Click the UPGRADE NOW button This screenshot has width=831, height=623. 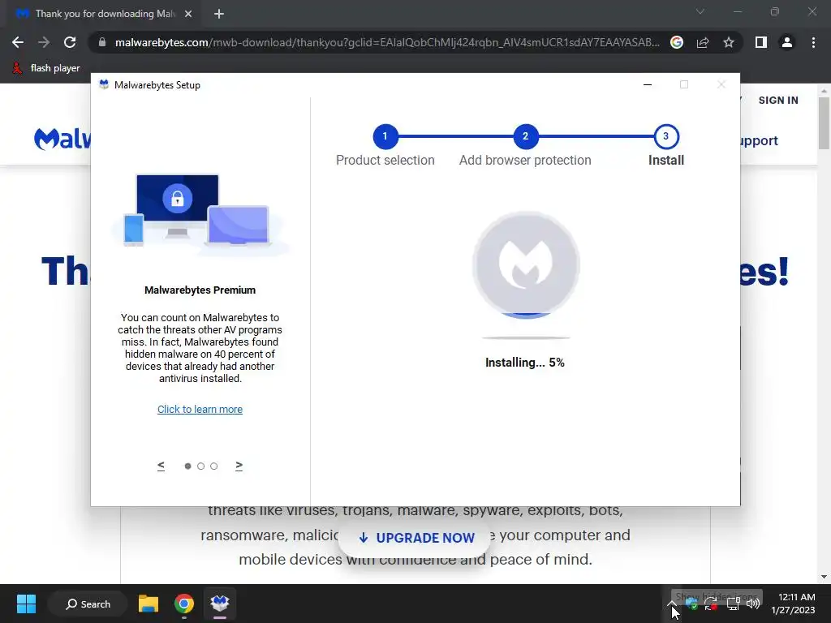tap(416, 538)
